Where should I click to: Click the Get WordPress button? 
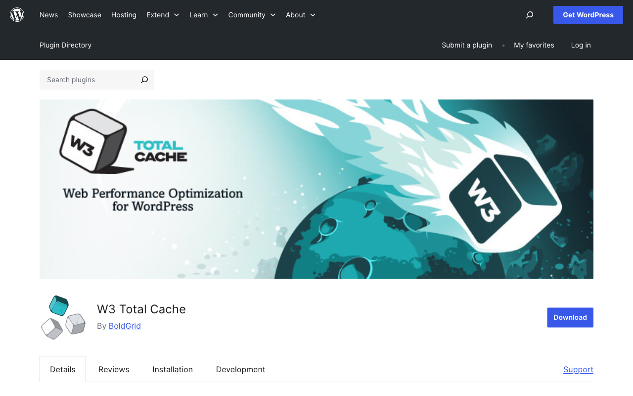(588, 15)
